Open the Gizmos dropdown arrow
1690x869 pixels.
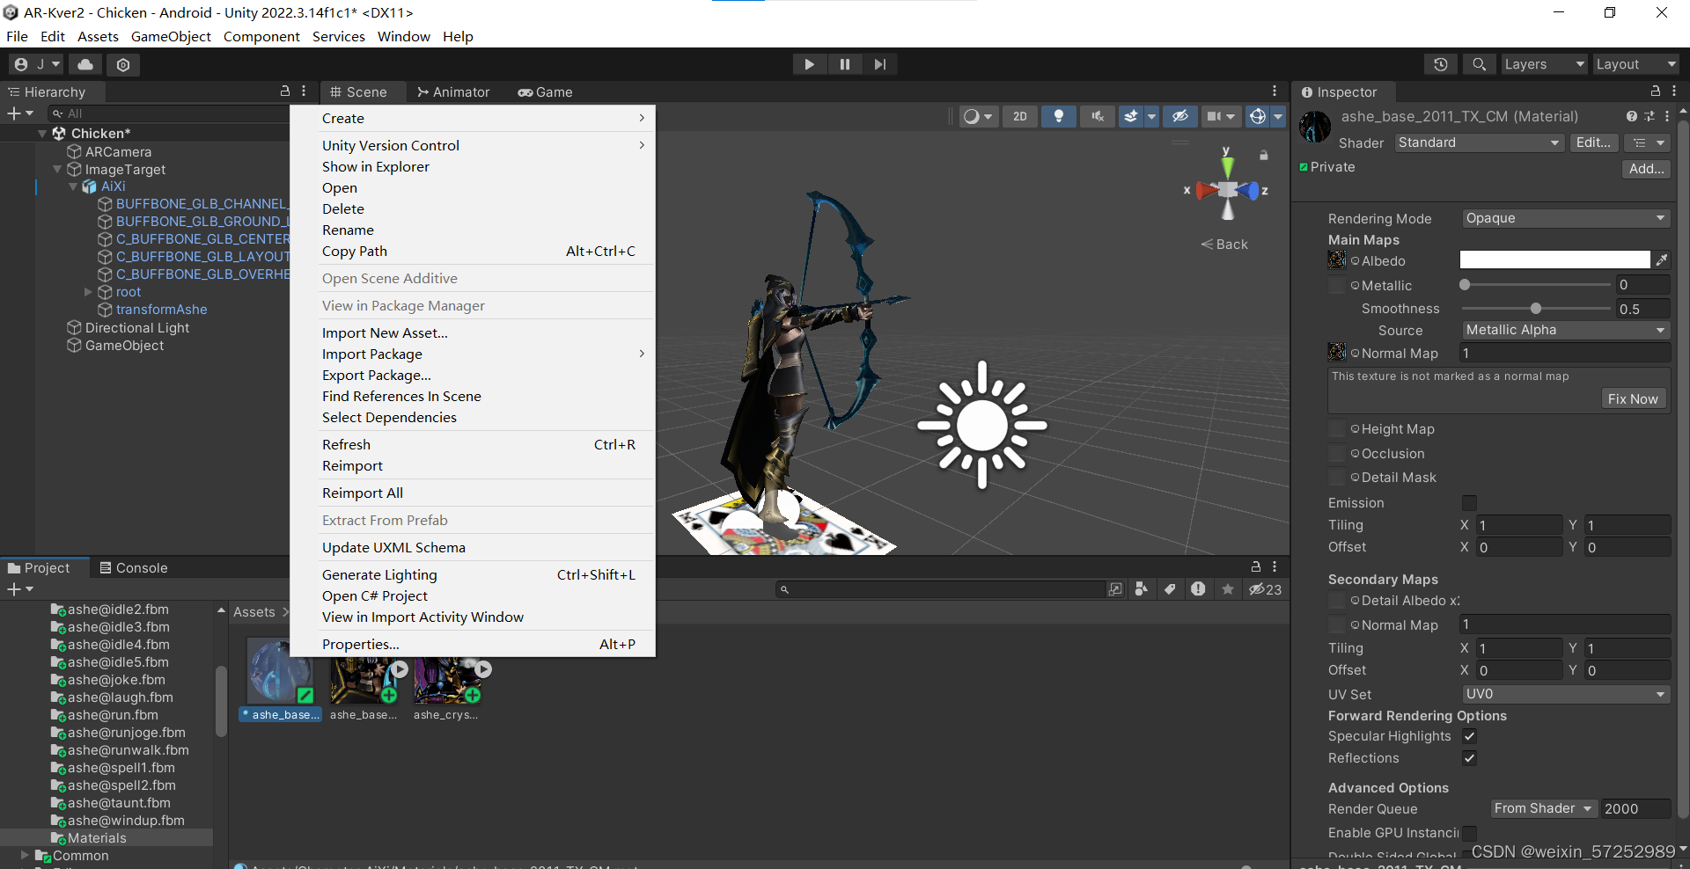pos(1278,116)
